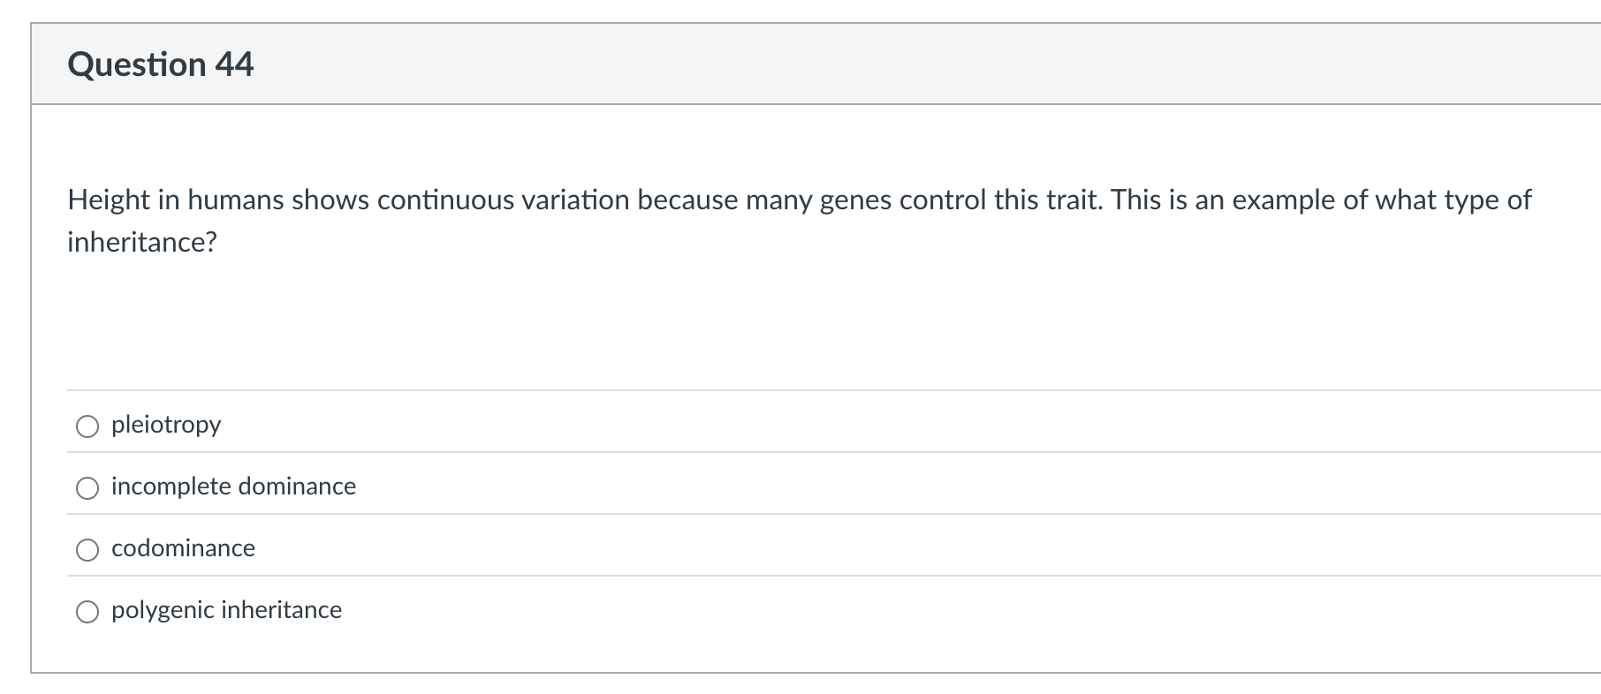The height and width of the screenshot is (694, 1601).
Task: Click the codominance answer label
Action: pos(183,547)
